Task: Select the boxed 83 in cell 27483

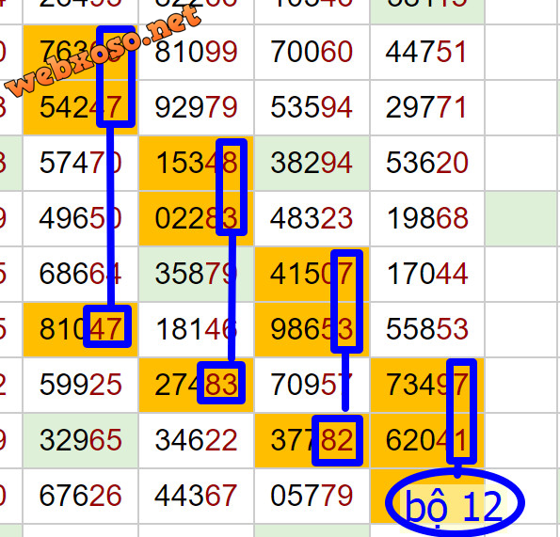Action: click(x=221, y=383)
